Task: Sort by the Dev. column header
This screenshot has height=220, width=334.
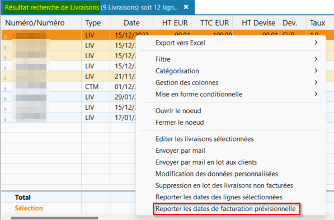Action: coord(293,23)
